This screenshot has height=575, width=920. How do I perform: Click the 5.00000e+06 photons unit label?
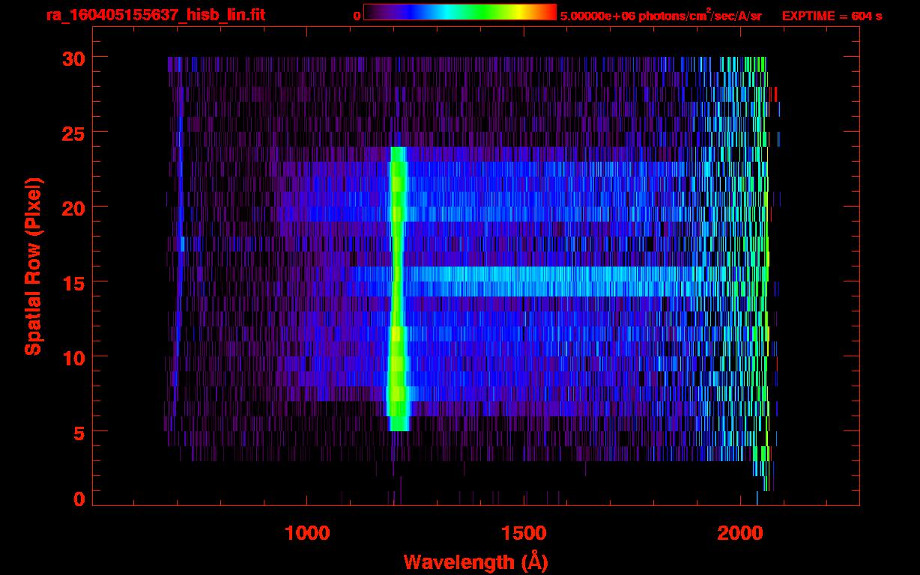(662, 15)
